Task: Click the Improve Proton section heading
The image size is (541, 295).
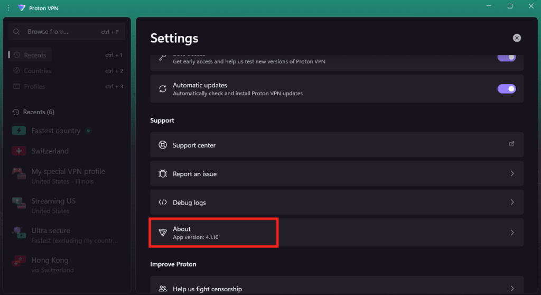Action: [x=173, y=264]
